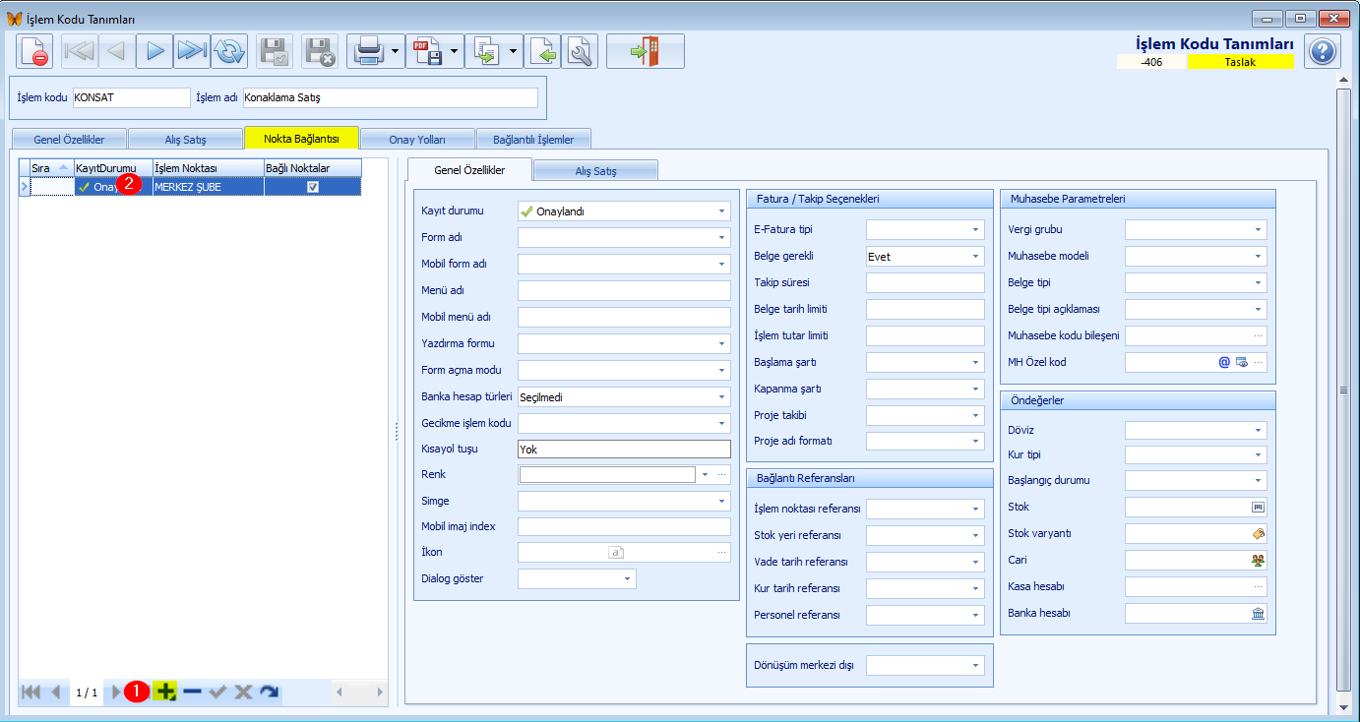Go to first row in grid navigator
The height and width of the screenshot is (722, 1360).
[x=31, y=692]
